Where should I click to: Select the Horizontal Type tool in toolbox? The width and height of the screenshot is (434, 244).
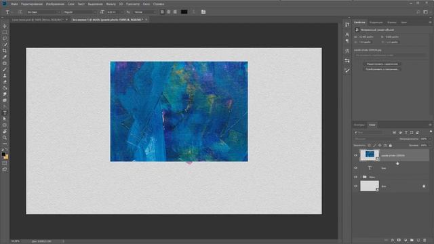click(x=5, y=113)
